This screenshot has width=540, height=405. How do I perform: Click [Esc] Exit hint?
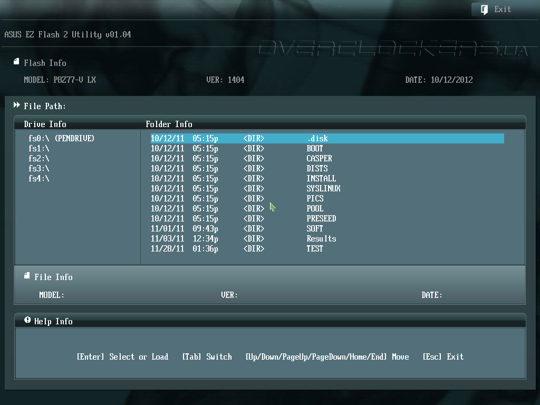(x=443, y=357)
